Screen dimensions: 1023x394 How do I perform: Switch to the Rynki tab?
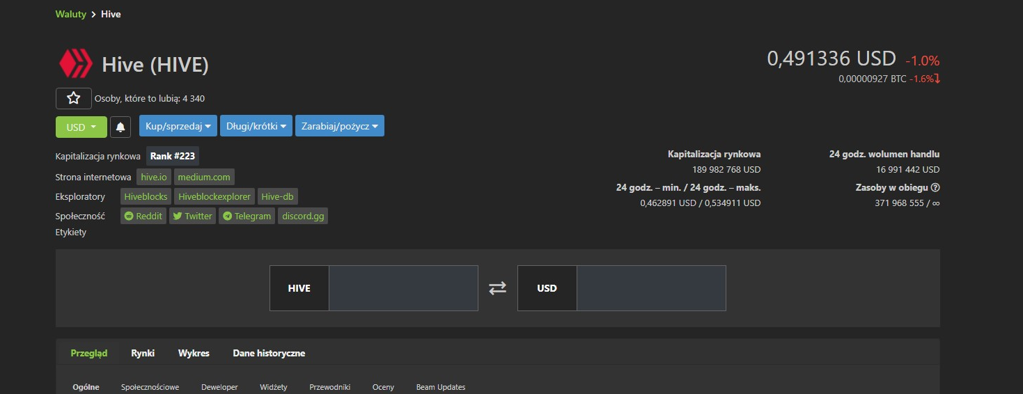pos(143,353)
